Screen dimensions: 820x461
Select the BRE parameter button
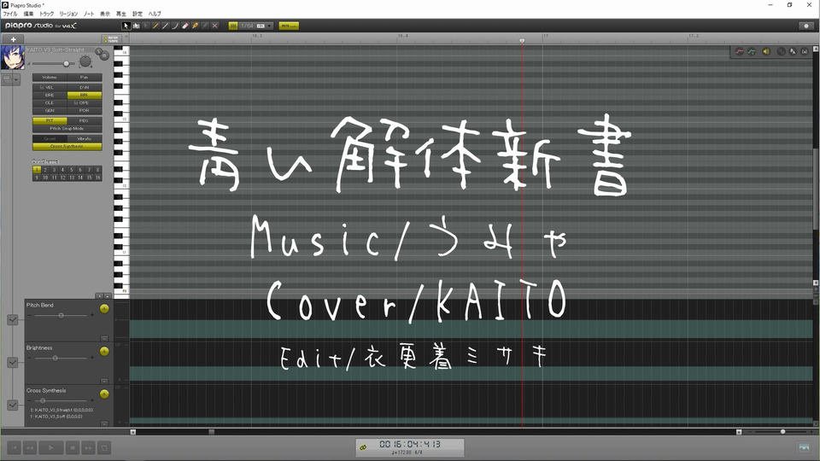point(50,95)
